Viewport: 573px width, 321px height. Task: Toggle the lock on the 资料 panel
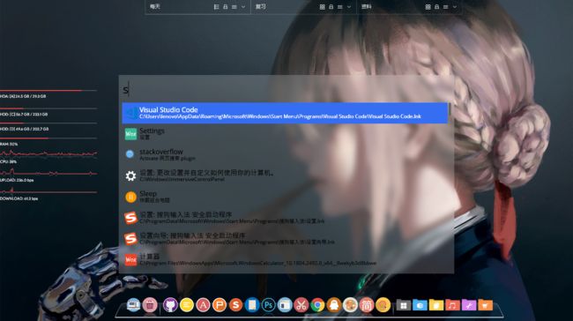pos(436,7)
